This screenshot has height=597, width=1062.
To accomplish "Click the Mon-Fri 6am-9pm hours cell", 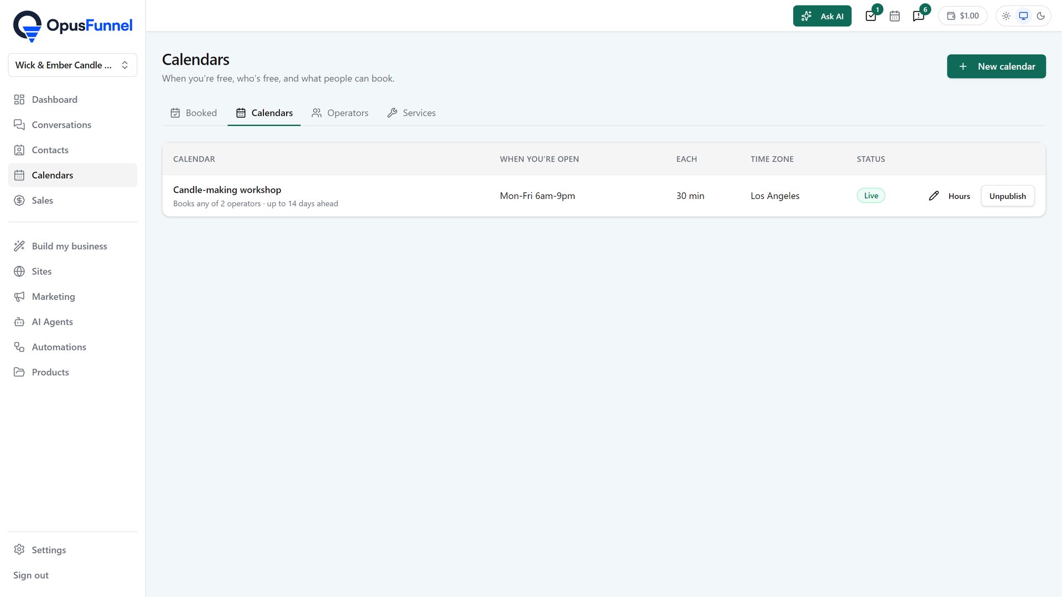I will click(537, 196).
